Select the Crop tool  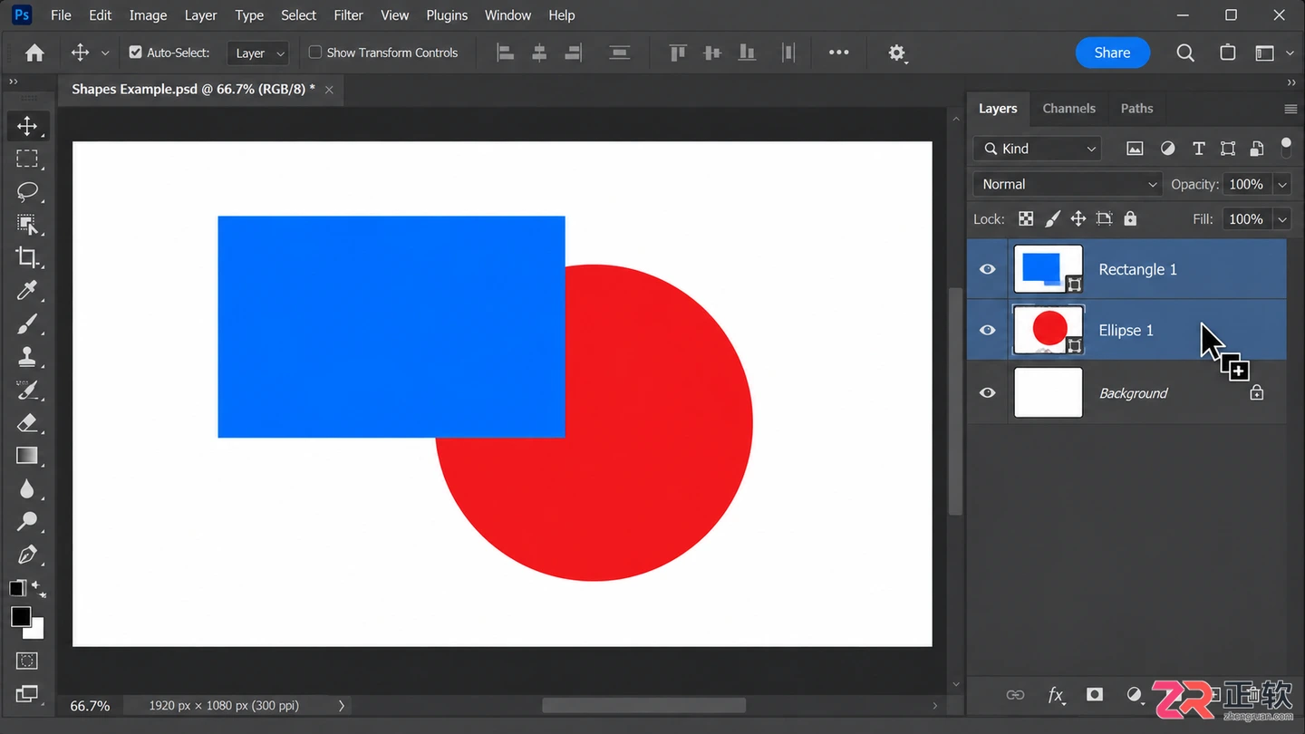coord(27,257)
